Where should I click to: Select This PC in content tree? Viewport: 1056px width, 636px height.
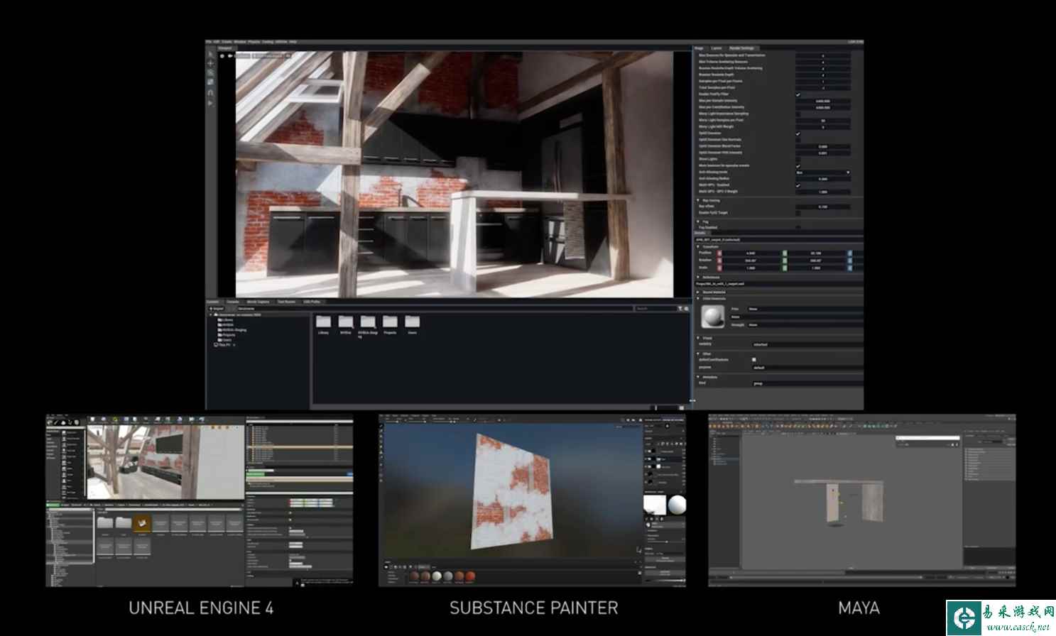click(224, 345)
